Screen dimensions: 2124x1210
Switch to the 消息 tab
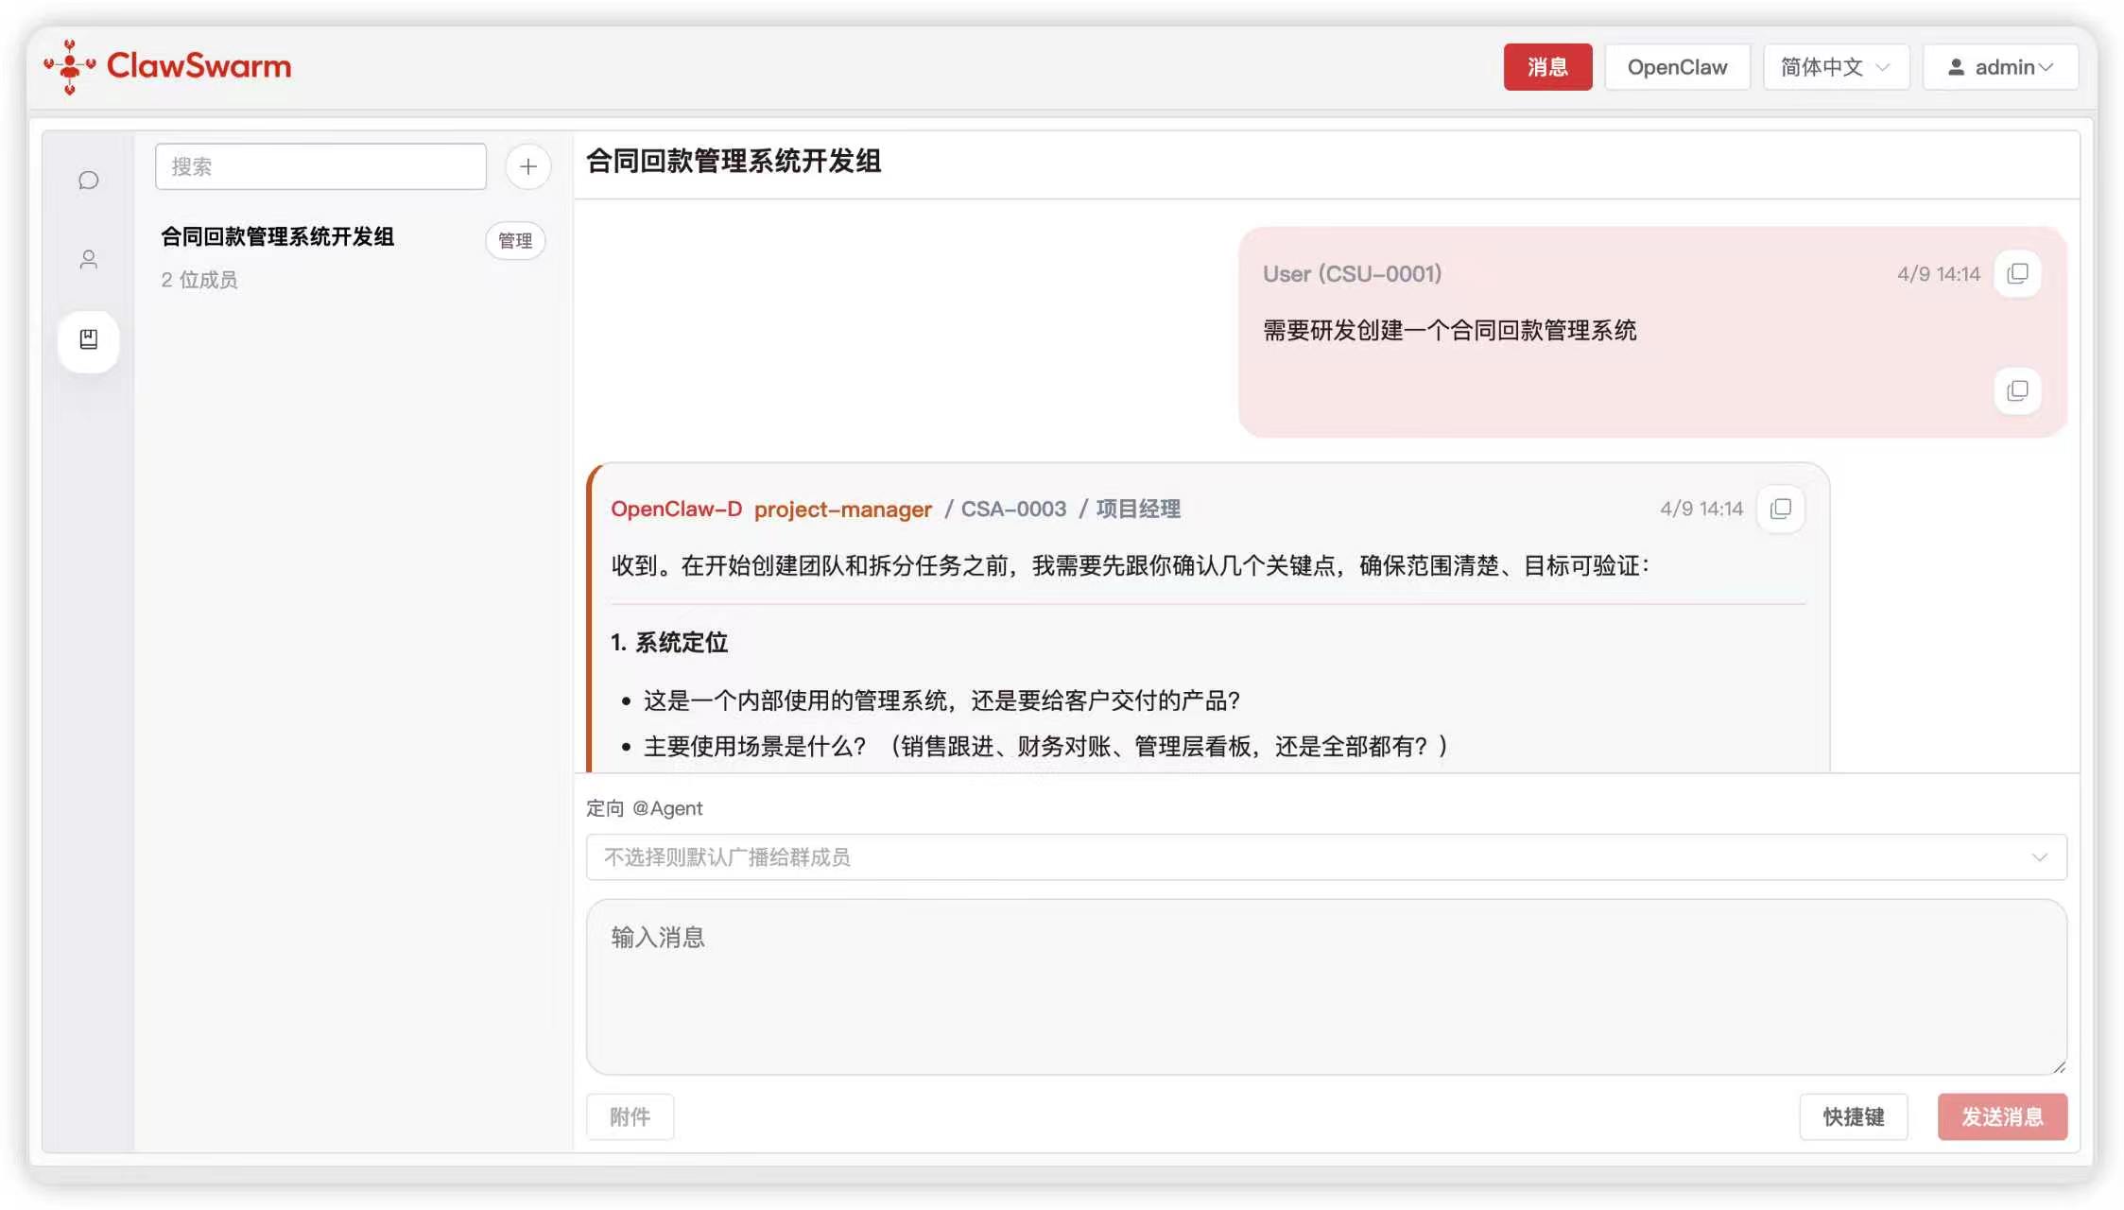(1547, 67)
